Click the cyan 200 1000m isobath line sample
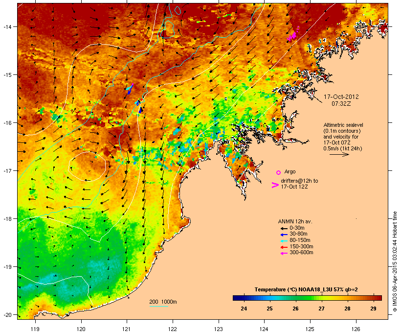 (x=158, y=307)
